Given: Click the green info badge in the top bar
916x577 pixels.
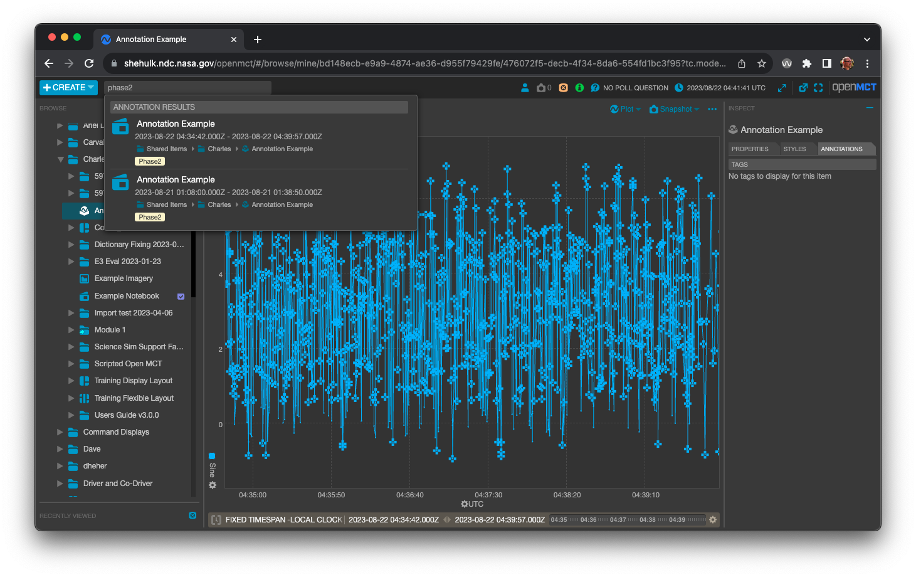Looking at the screenshot, I should 579,87.
